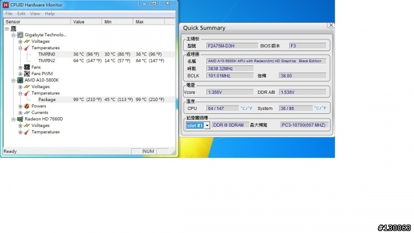Close the Quick Summary window
The image size is (414, 233).
331,25
